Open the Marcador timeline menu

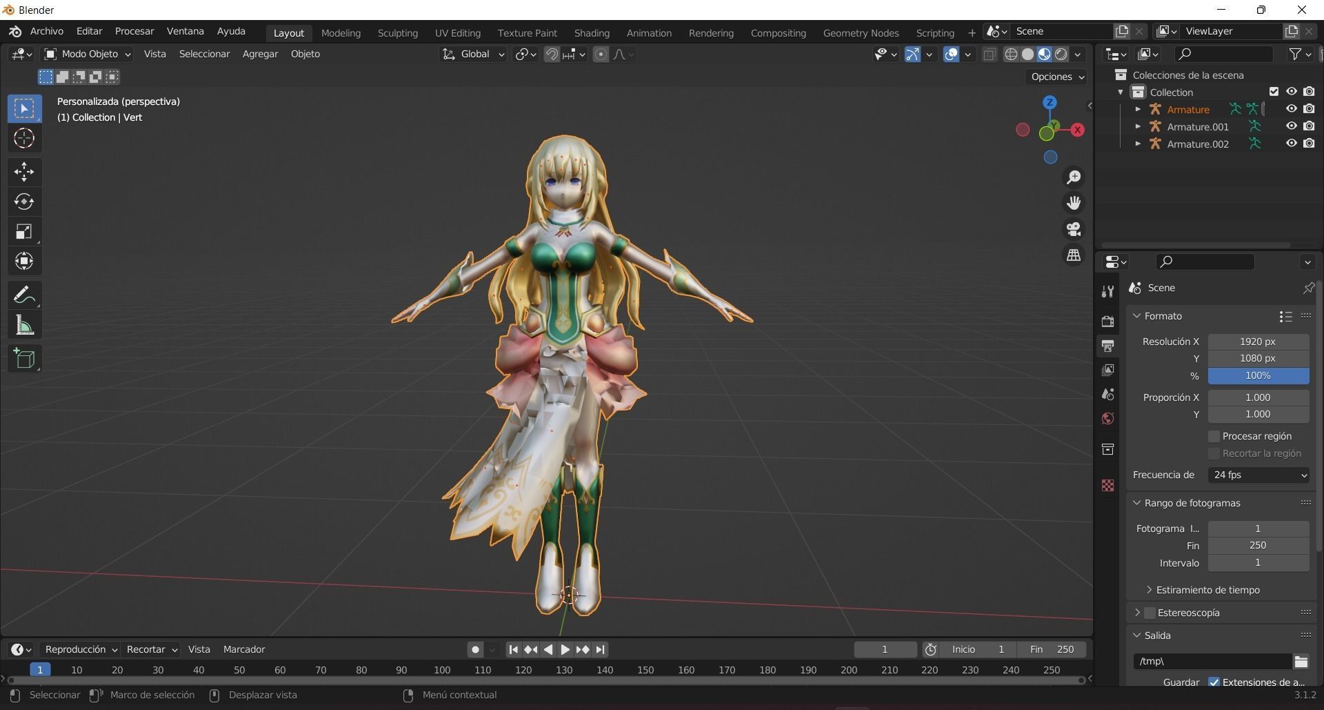[x=244, y=649]
